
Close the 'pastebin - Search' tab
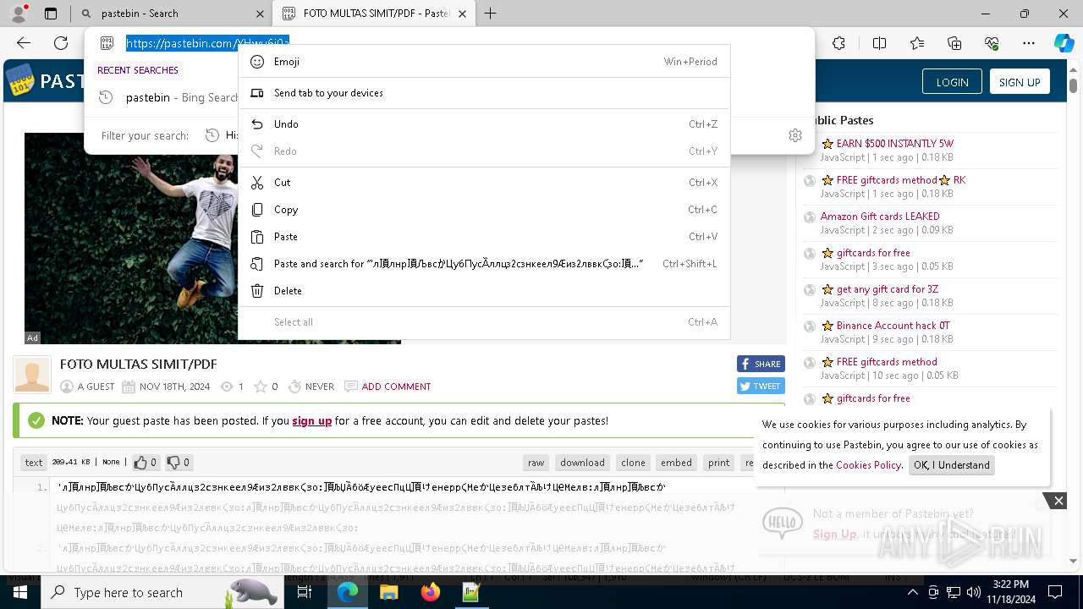[x=260, y=14]
